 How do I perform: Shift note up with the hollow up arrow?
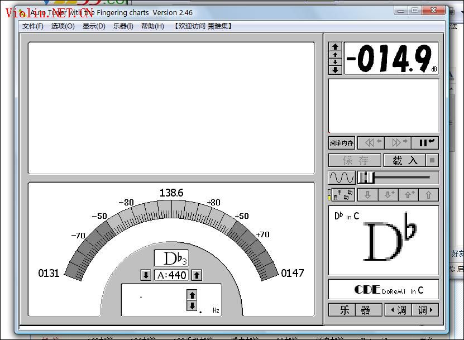pyautogui.click(x=428, y=195)
